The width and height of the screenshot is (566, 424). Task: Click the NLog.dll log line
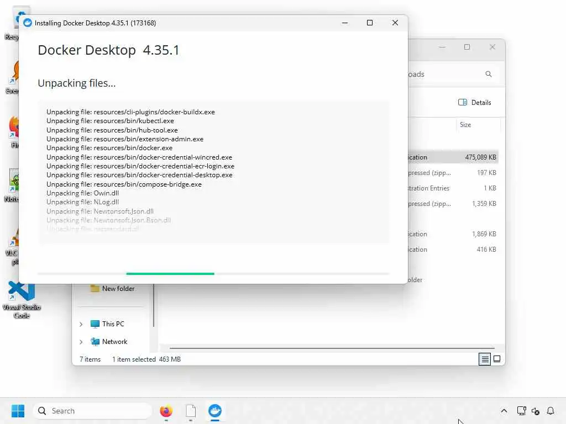tap(83, 202)
